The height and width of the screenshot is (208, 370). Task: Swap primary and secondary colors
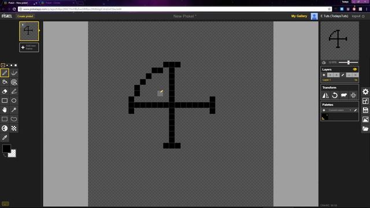click(x=5, y=155)
